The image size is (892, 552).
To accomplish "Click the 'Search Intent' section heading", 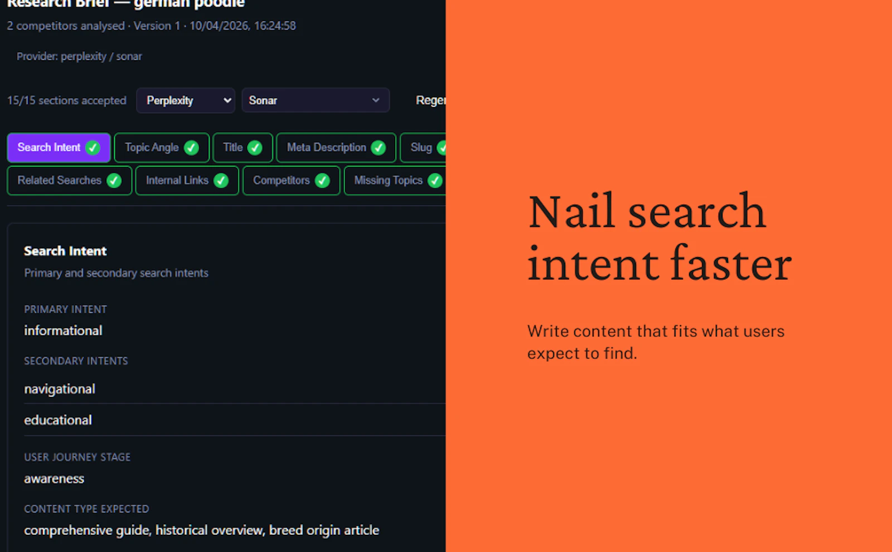I will click(65, 251).
